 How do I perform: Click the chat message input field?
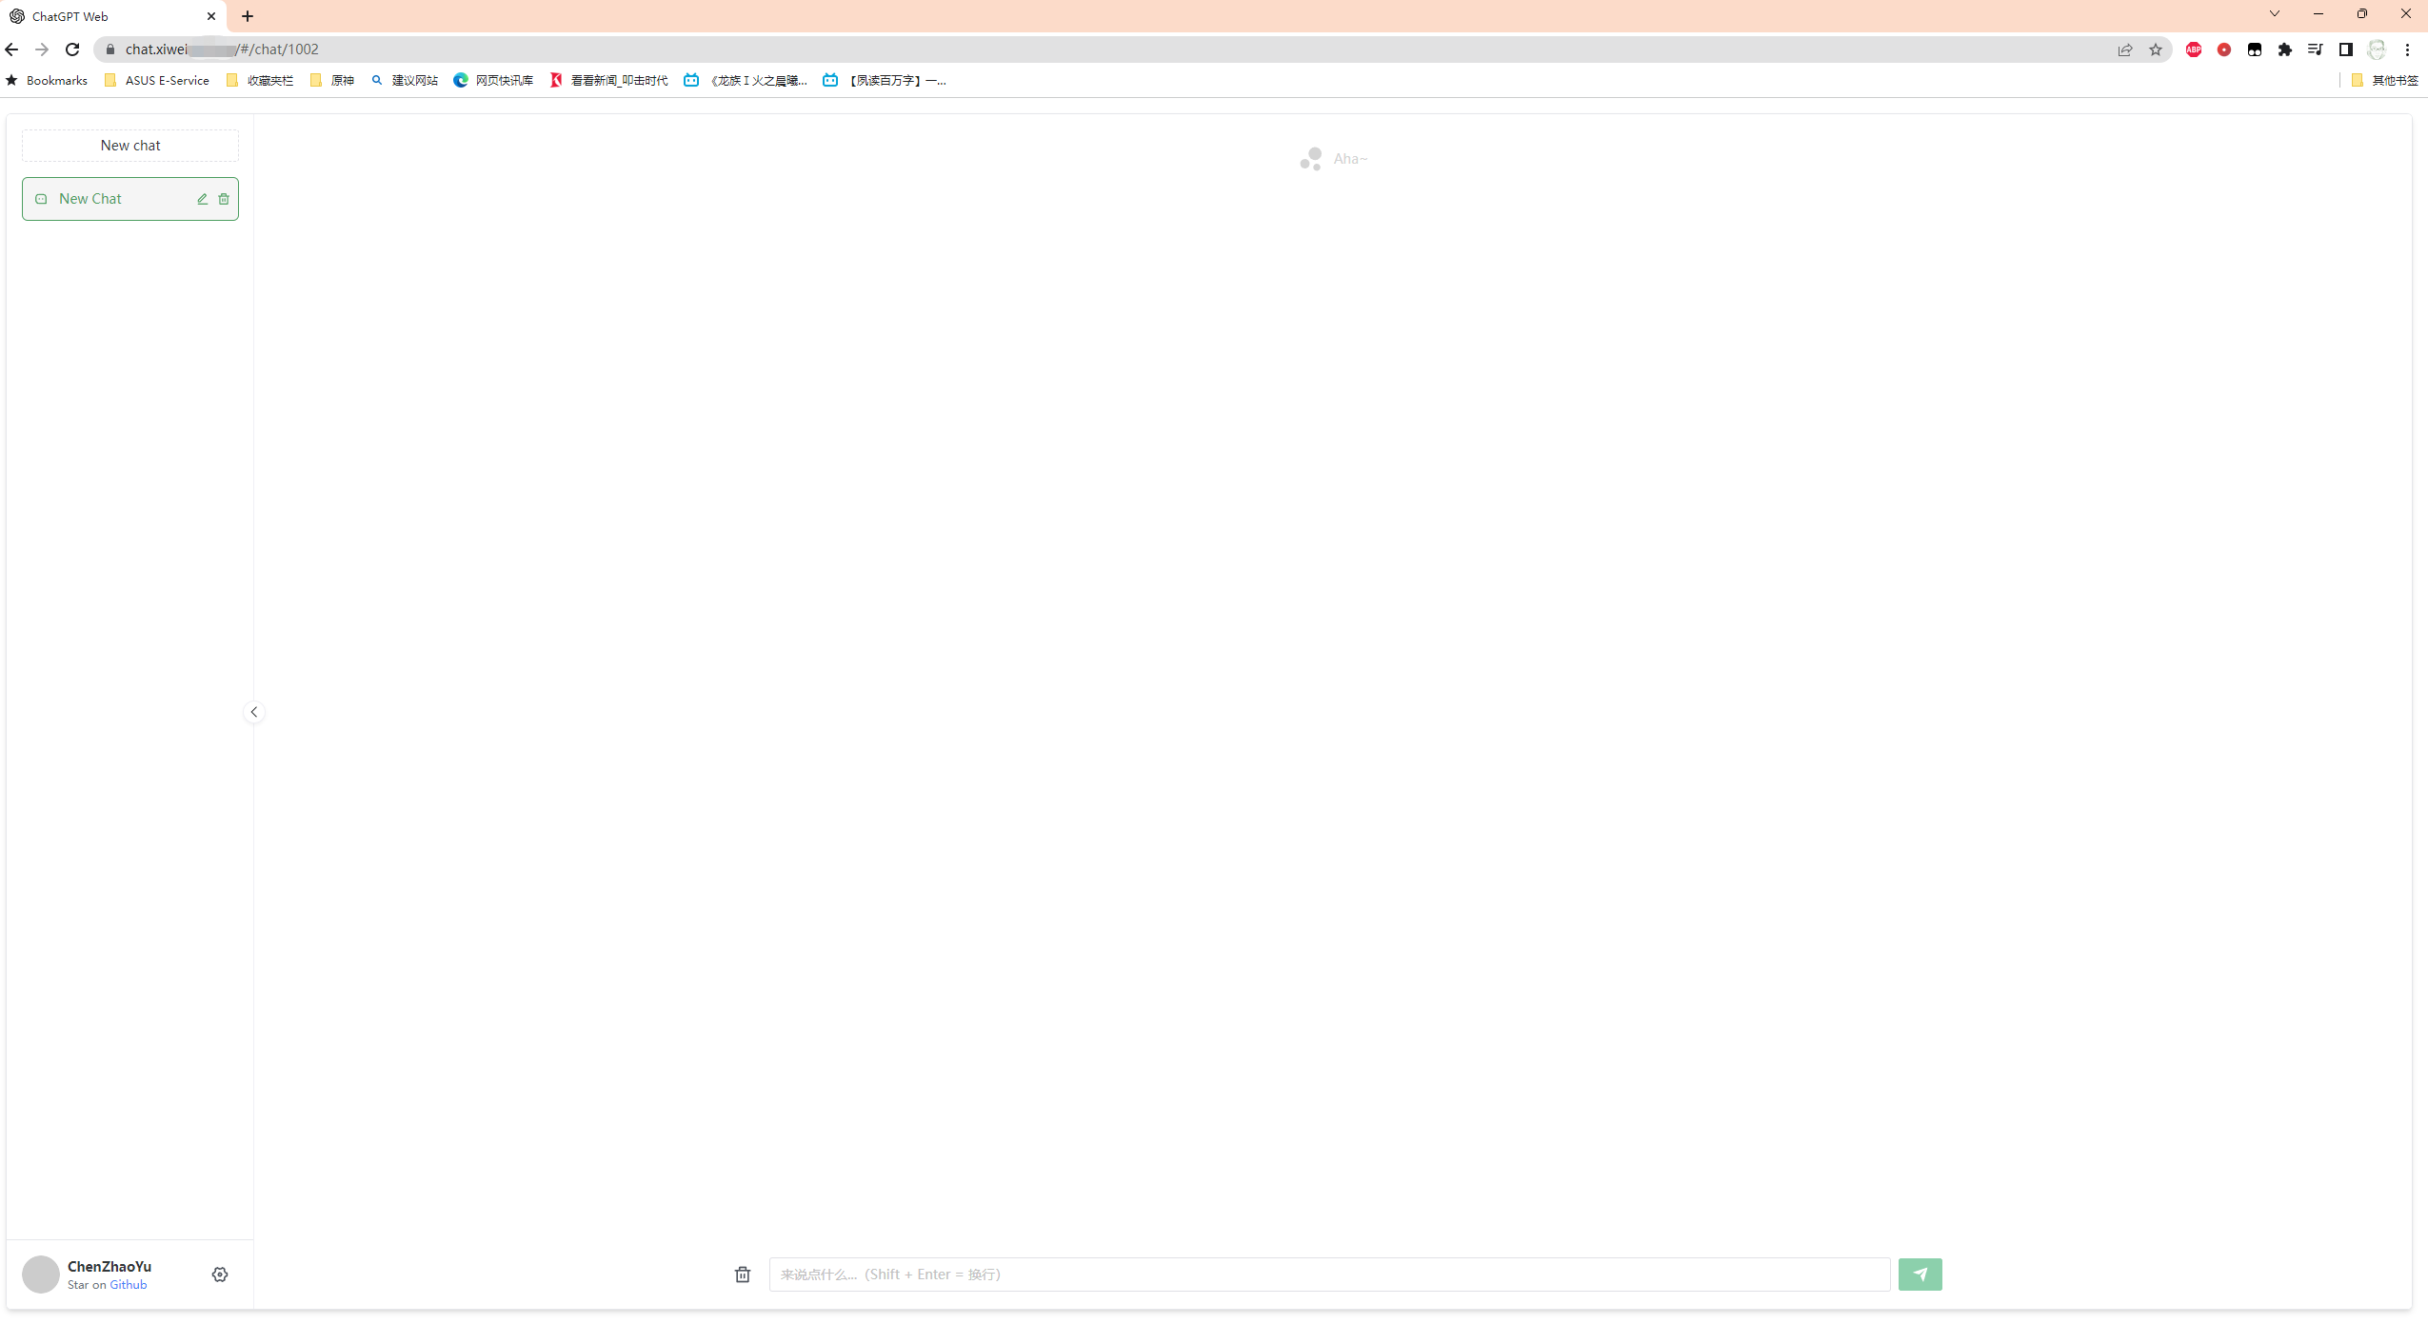tap(1329, 1275)
